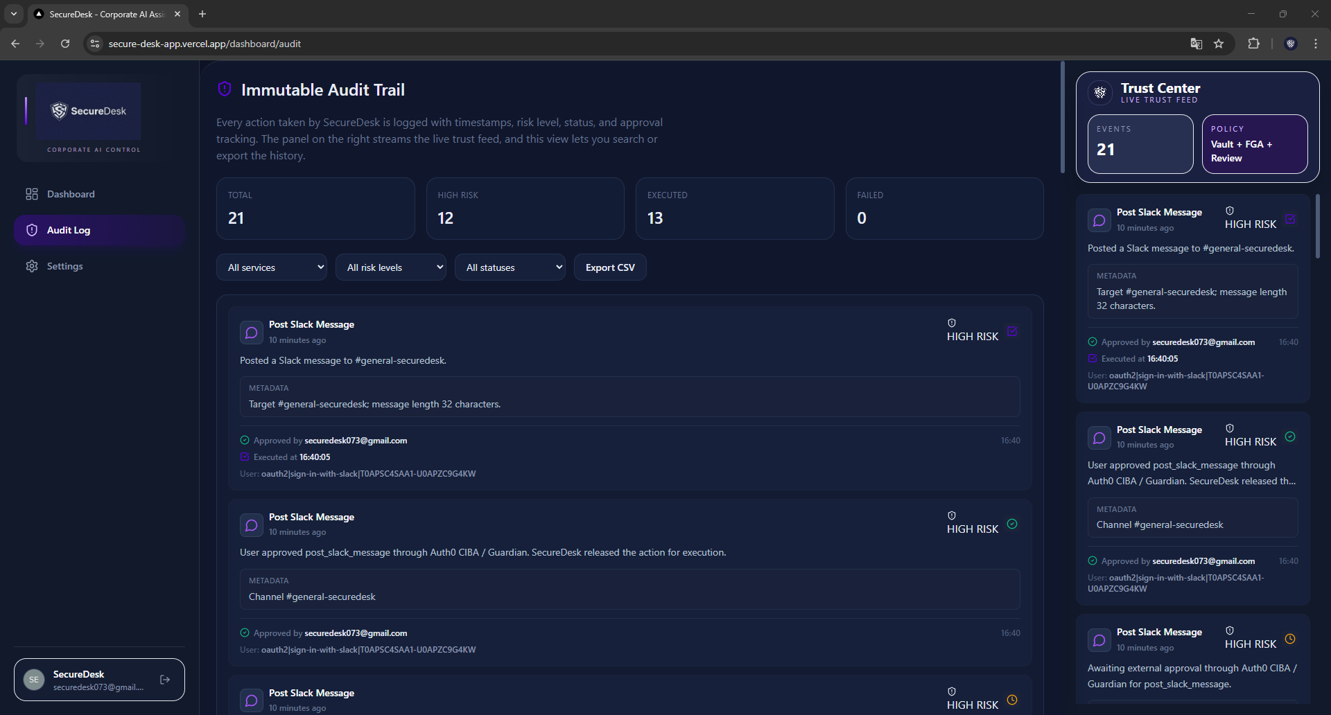This screenshot has width=1331, height=715.
Task: Click the SecureDesk logo in sidebar
Action: (x=88, y=111)
